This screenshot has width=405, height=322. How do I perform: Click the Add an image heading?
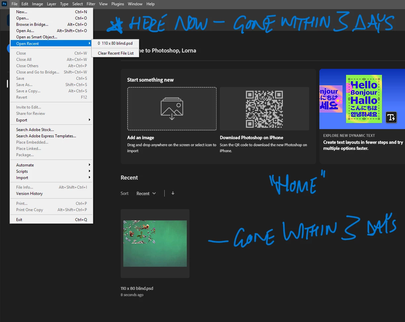tap(141, 138)
